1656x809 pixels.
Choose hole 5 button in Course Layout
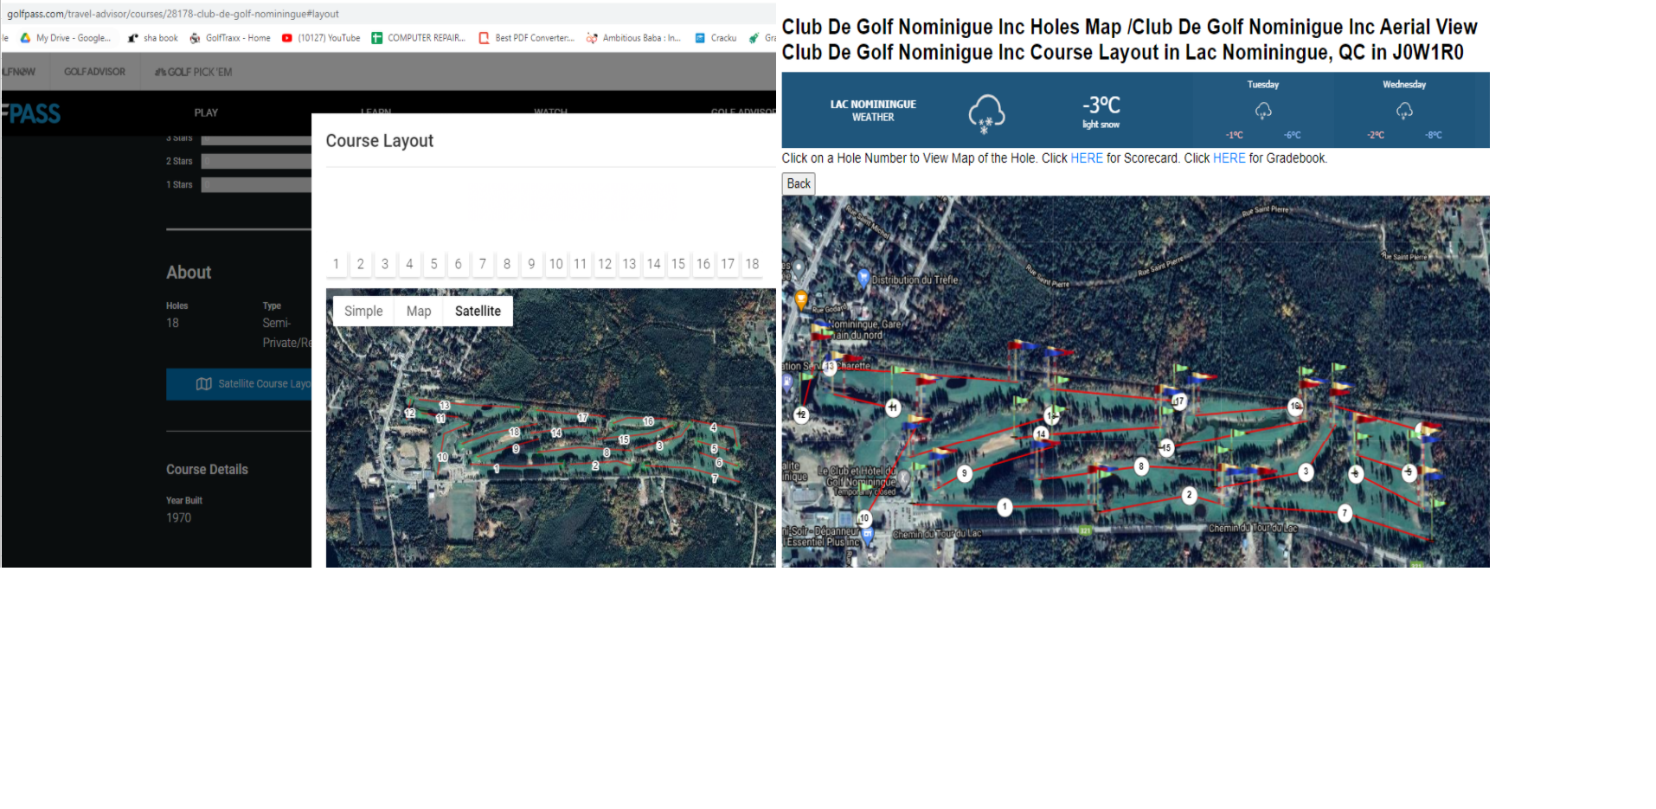[x=434, y=264]
